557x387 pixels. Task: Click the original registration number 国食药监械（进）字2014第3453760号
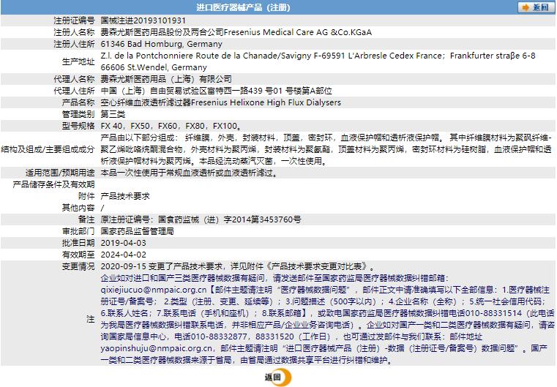(230, 219)
